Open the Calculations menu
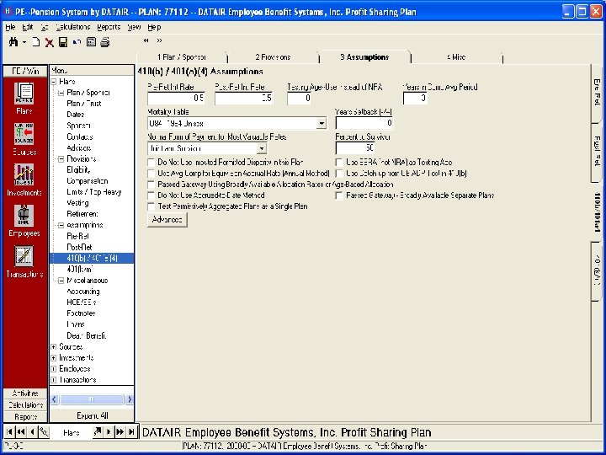Viewport: 606px width, 455px height. coord(73,27)
